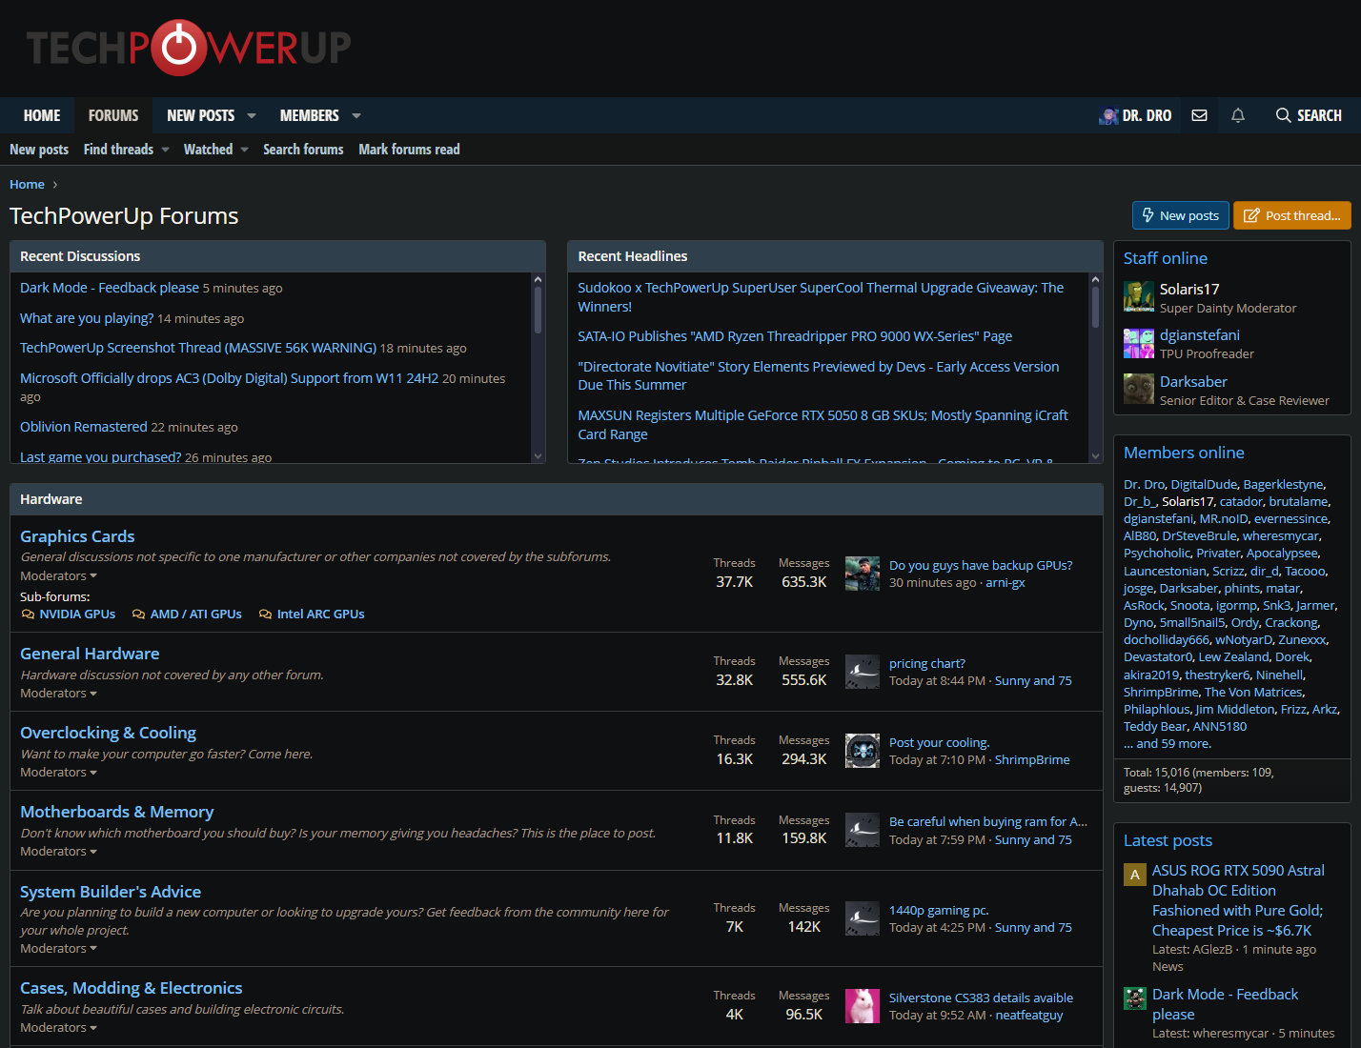Viewport: 1361px width, 1048px height.
Task: Click Recent Headlines scroll up arrow
Action: (1095, 279)
